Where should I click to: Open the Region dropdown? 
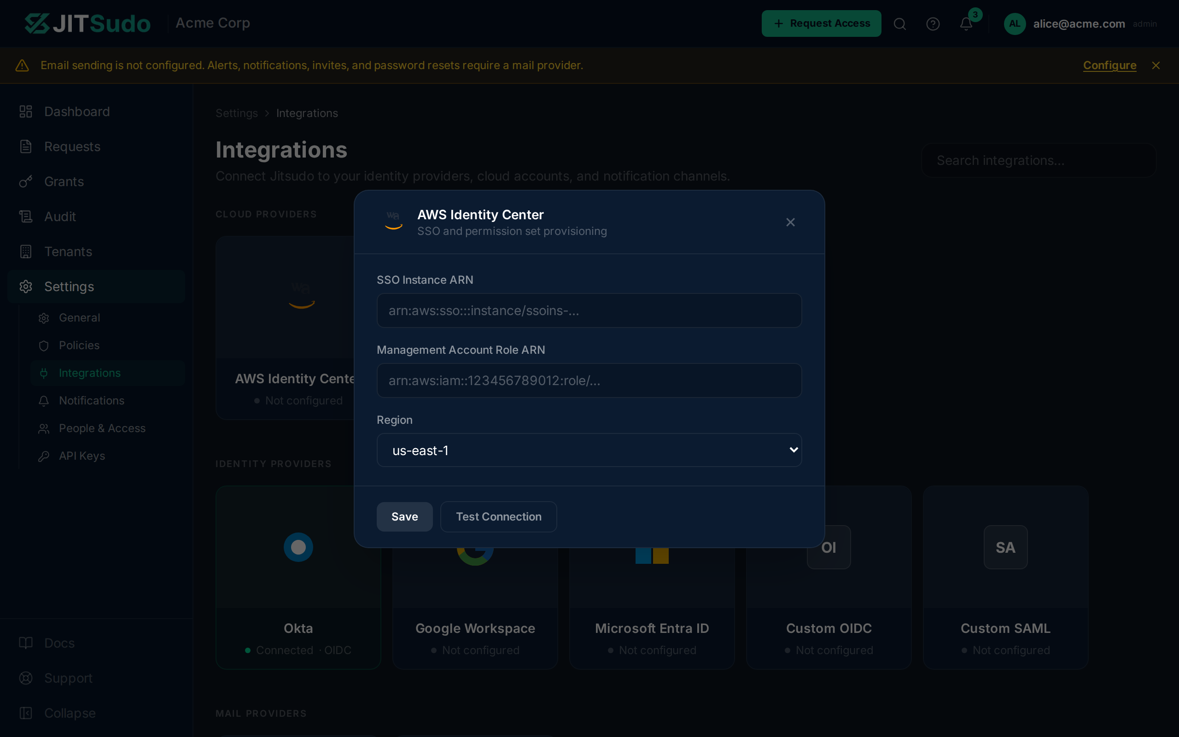(x=589, y=450)
